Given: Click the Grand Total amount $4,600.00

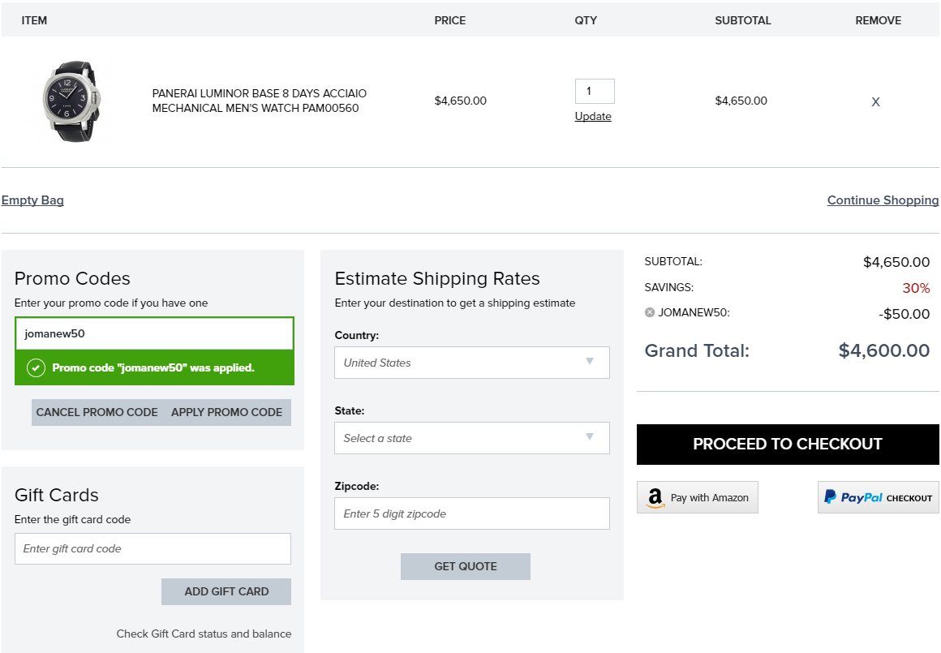Looking at the screenshot, I should pyautogui.click(x=884, y=350).
